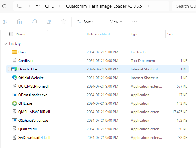Click the QDmssLoader.exe application icon
Image resolution: width=196 pixels, height=148 pixels.
point(15,95)
